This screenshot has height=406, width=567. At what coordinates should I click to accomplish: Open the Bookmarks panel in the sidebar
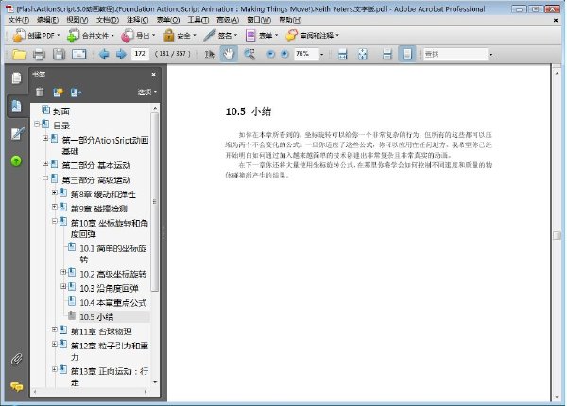click(x=16, y=106)
